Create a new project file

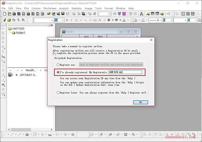click(5, 14)
